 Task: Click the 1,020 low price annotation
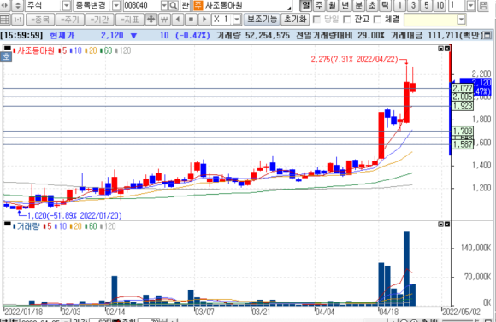(x=74, y=215)
